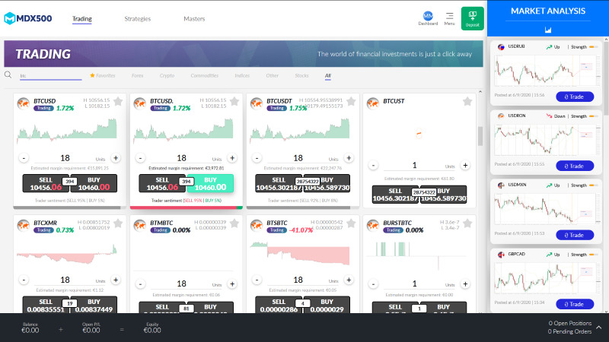This screenshot has height=342, width=609.
Task: Click Trade on the USDRUB analysis
Action: tap(575, 97)
